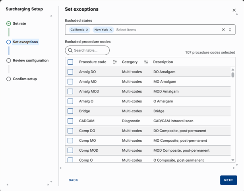Click the O Amalgam description cell
Image resolution: width=244 pixels, height=191 pixels.
coord(163,101)
